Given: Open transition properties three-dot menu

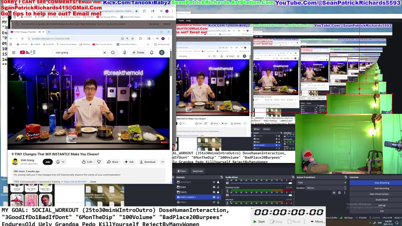Looking at the screenshot, I should (x=344, y=193).
